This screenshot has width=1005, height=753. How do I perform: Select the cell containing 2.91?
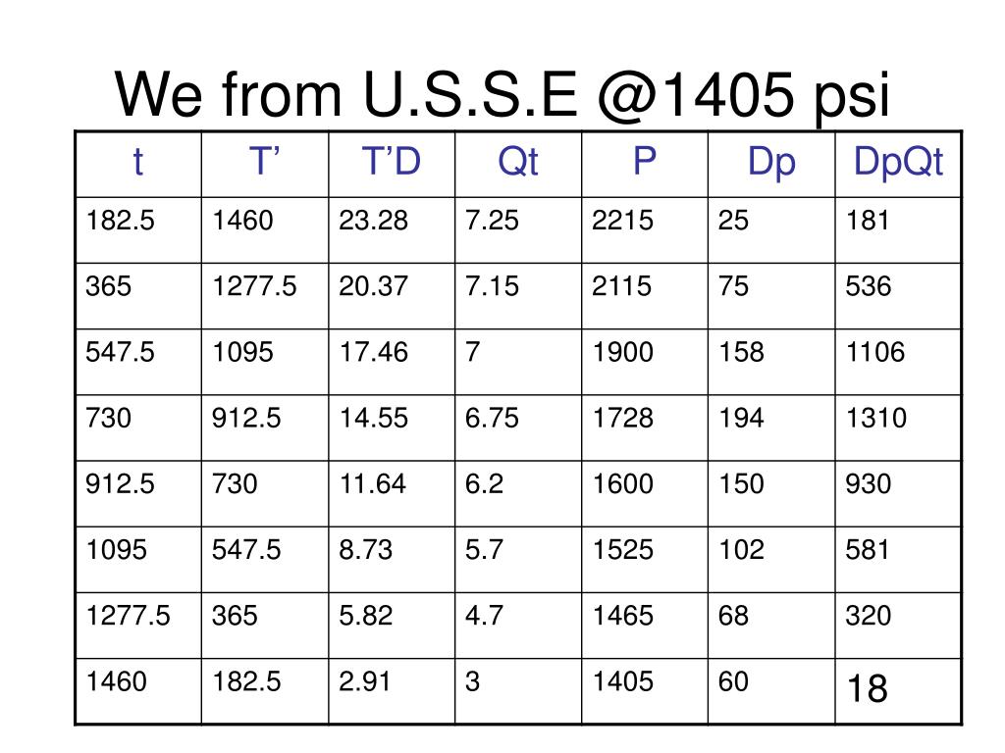point(391,691)
